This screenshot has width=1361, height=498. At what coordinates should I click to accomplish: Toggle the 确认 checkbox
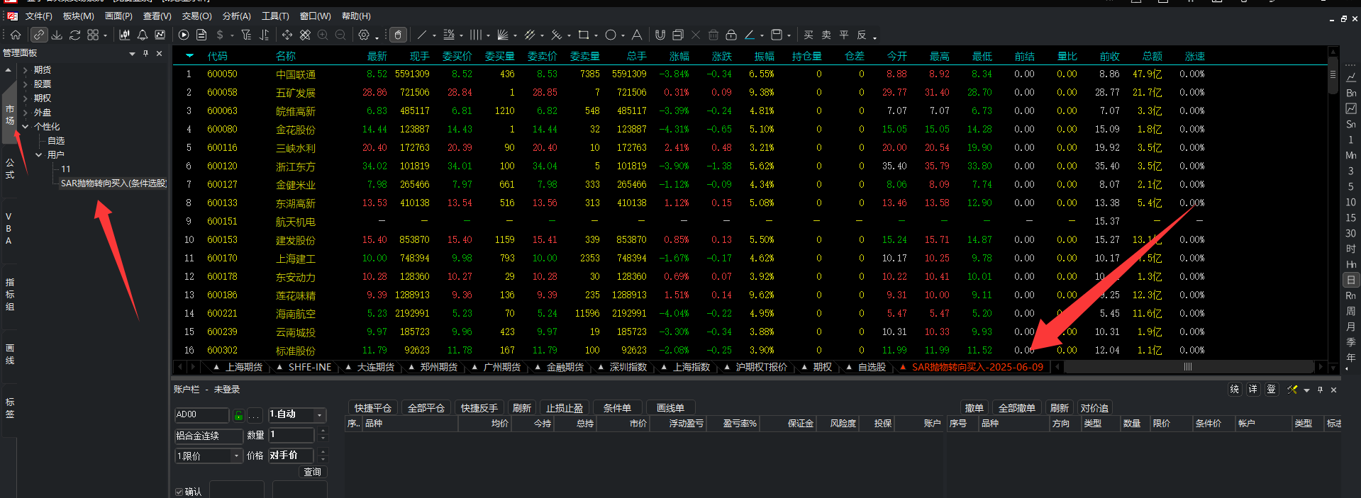tap(179, 492)
